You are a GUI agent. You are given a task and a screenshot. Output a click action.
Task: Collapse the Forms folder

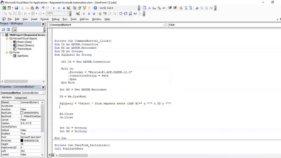(7, 52)
